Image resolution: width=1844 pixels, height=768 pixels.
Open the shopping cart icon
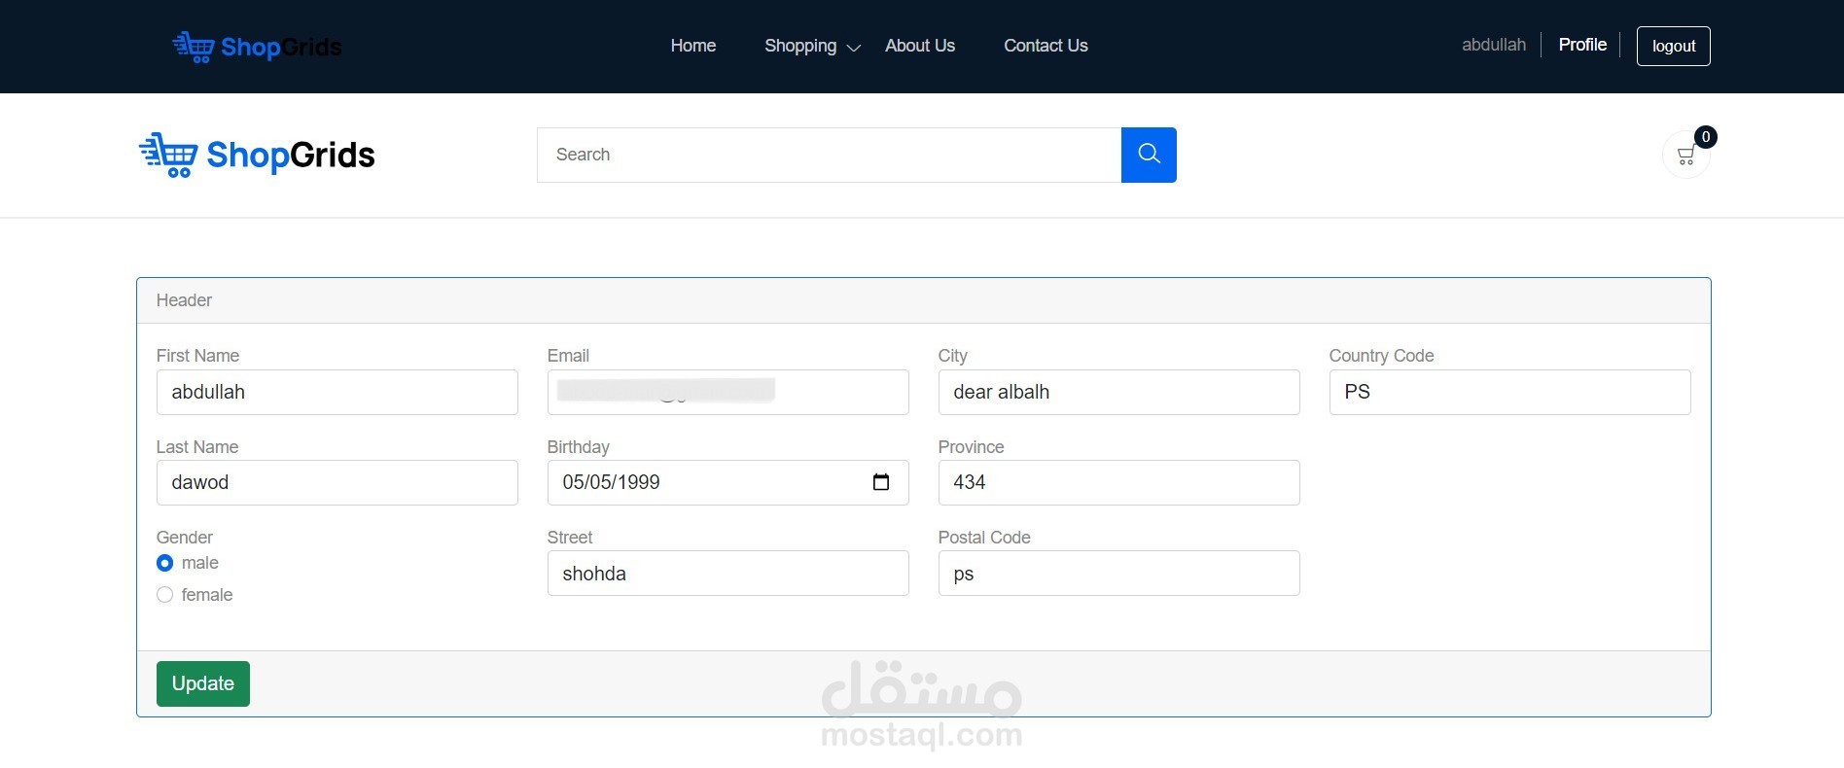[1685, 156]
